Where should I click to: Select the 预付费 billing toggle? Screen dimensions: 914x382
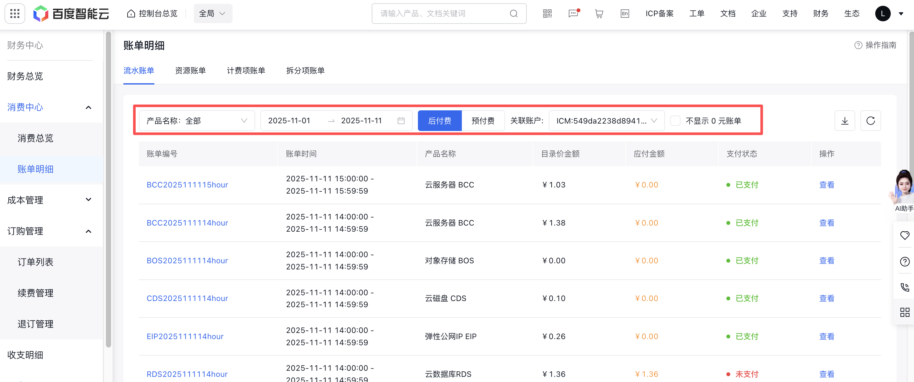483,121
